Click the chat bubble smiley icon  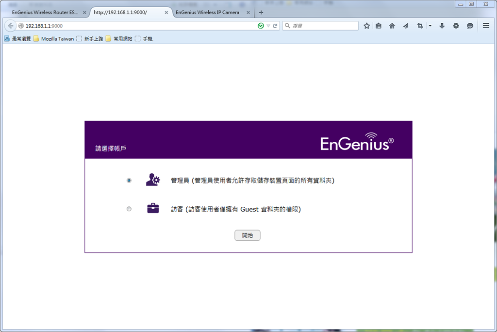point(470,26)
